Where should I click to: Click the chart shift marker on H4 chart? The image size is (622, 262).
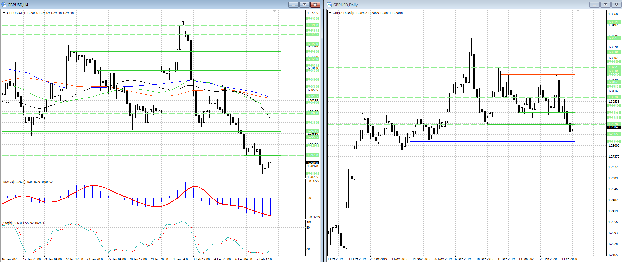click(274, 12)
